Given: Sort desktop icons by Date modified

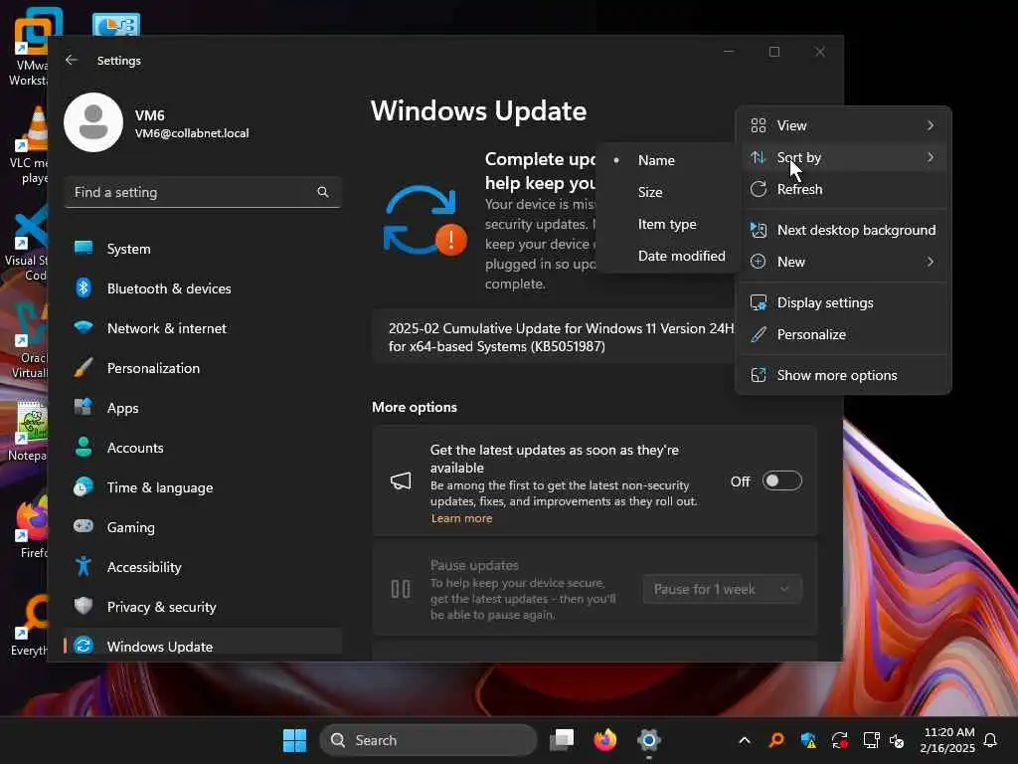Looking at the screenshot, I should click(x=667, y=256).
